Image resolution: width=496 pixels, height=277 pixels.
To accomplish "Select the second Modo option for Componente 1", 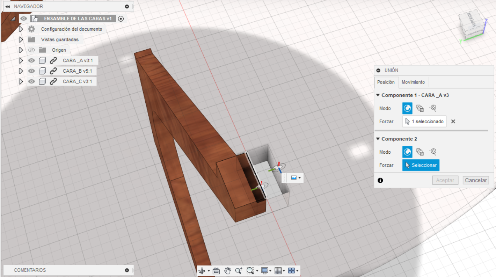I will click(x=420, y=108).
